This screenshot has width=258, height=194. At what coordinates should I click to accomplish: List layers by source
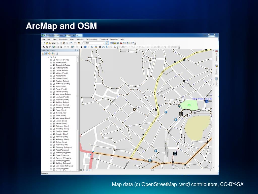(x=46, y=54)
